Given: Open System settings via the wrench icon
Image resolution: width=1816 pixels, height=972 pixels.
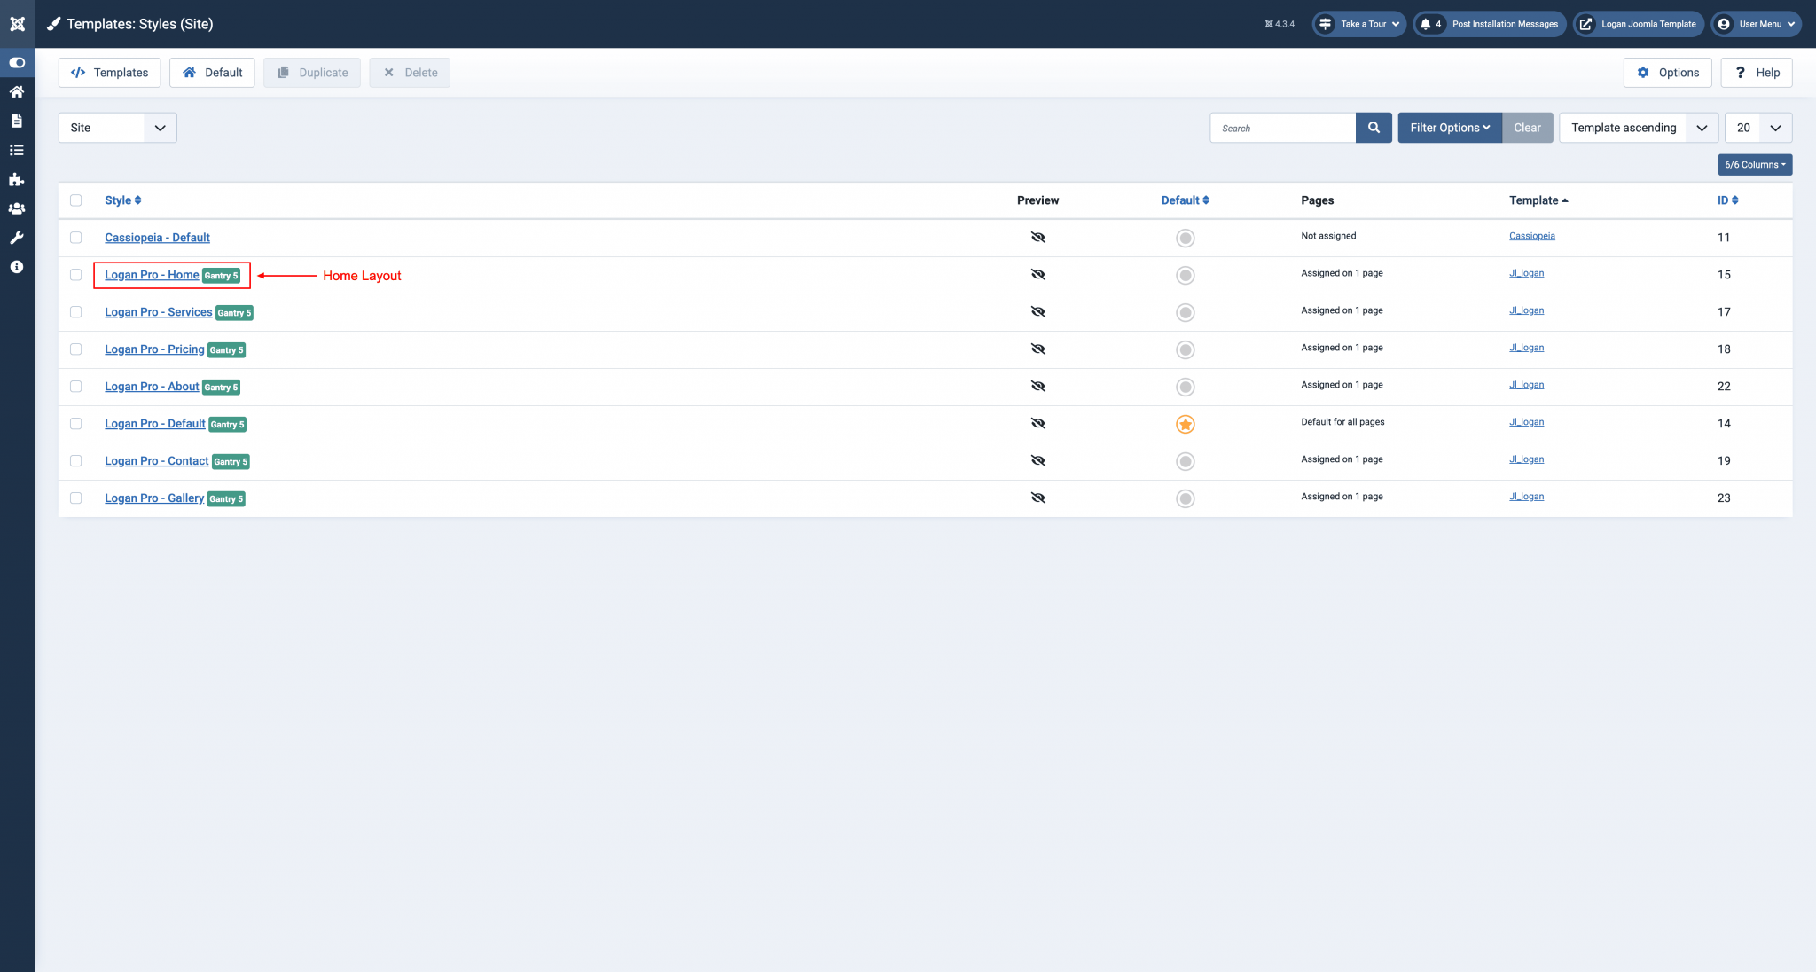Looking at the screenshot, I should point(16,237).
